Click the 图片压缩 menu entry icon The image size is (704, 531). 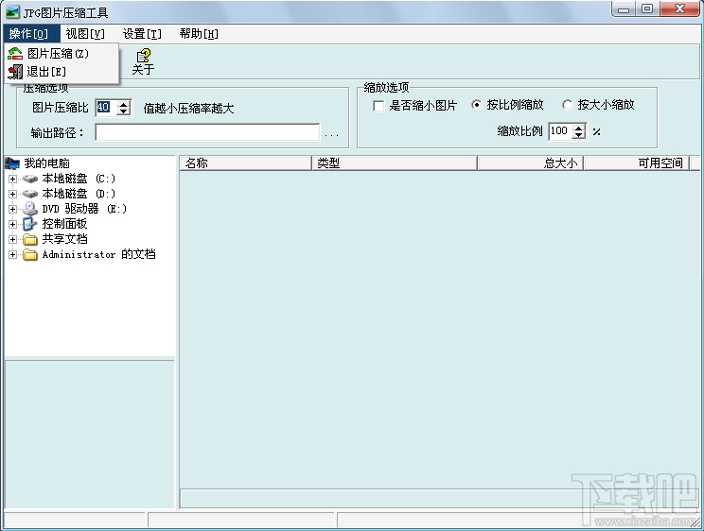coord(15,54)
